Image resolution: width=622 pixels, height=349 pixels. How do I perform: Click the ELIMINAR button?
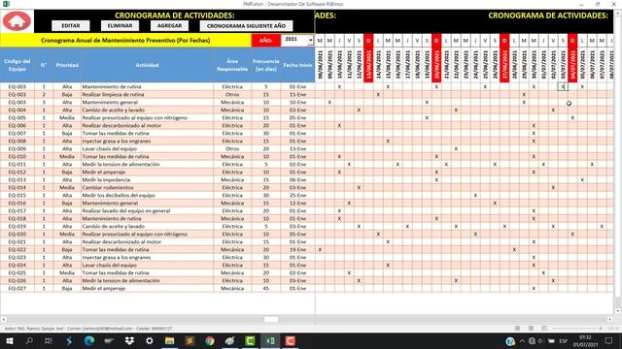120,26
